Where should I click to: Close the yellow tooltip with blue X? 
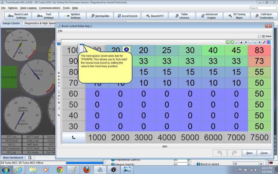click(126, 49)
